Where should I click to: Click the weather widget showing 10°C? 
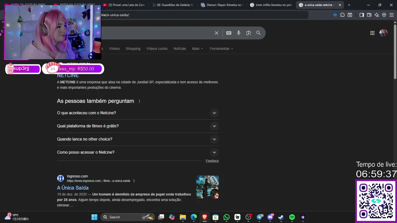click(16, 217)
